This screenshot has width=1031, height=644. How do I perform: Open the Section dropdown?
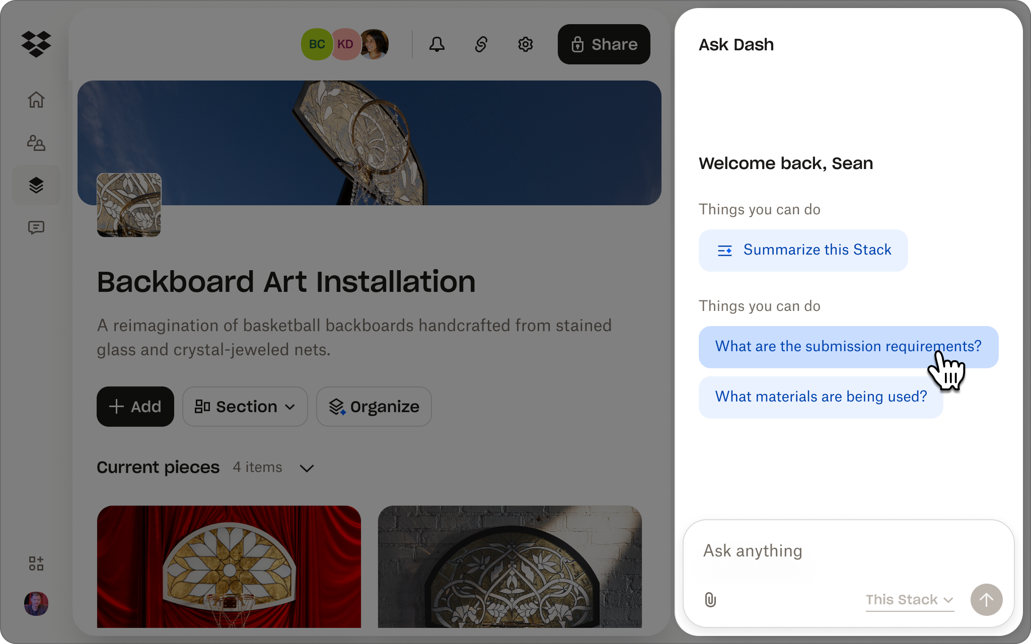coord(245,407)
